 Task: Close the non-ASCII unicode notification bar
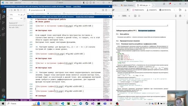click(x=110, y=17)
